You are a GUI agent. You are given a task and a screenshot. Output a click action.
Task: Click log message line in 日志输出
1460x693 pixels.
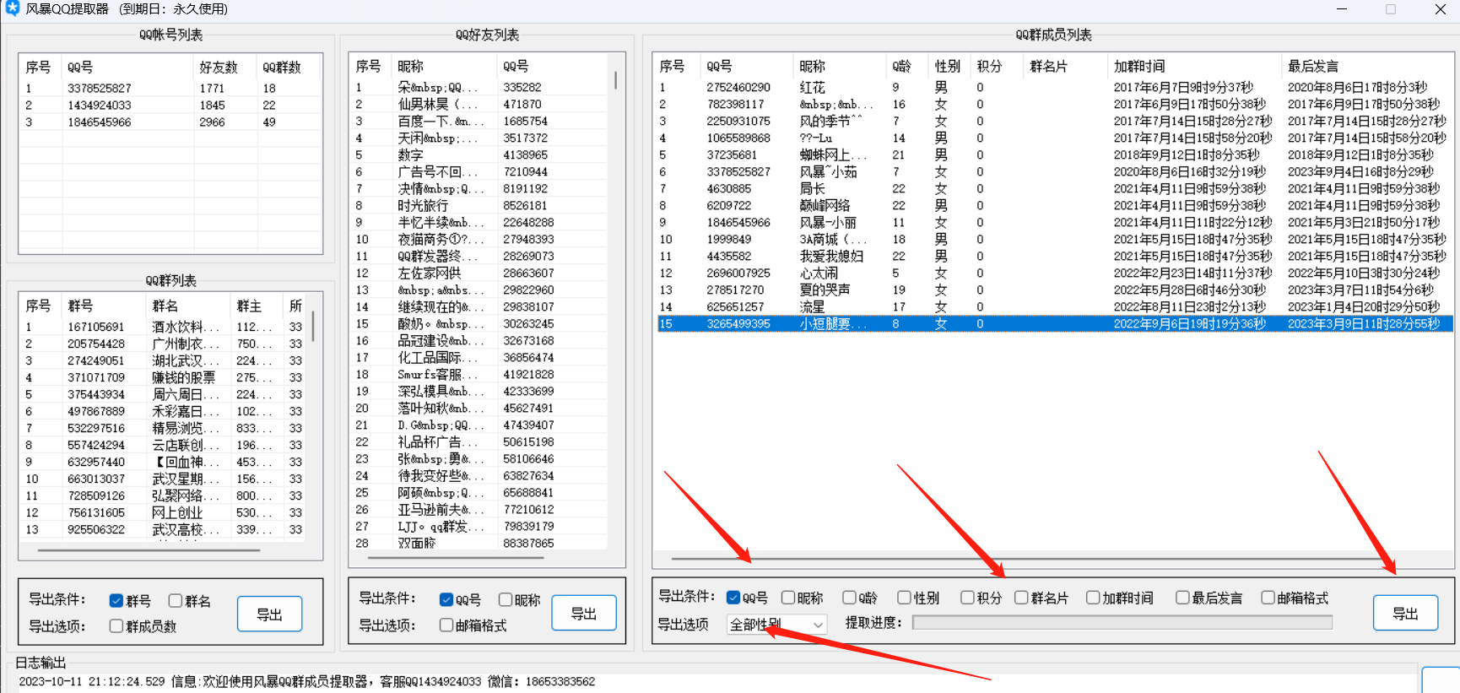point(306,681)
